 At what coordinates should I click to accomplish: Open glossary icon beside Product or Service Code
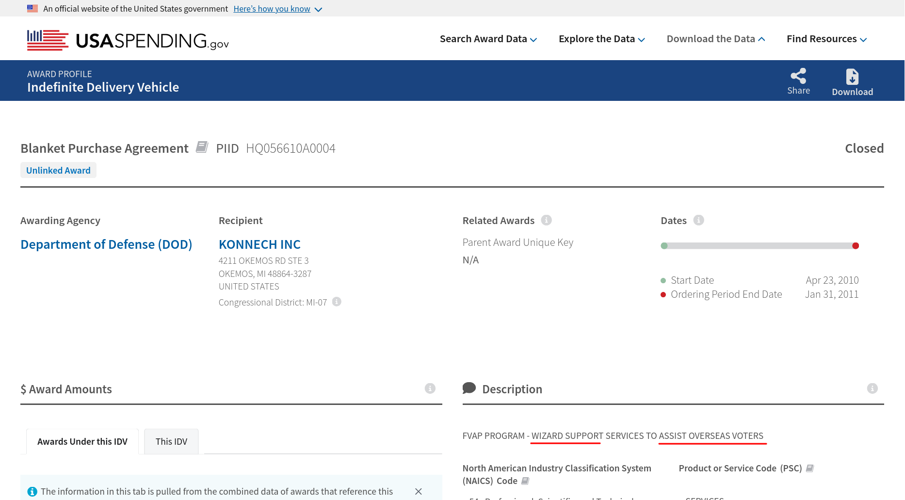coord(810,468)
